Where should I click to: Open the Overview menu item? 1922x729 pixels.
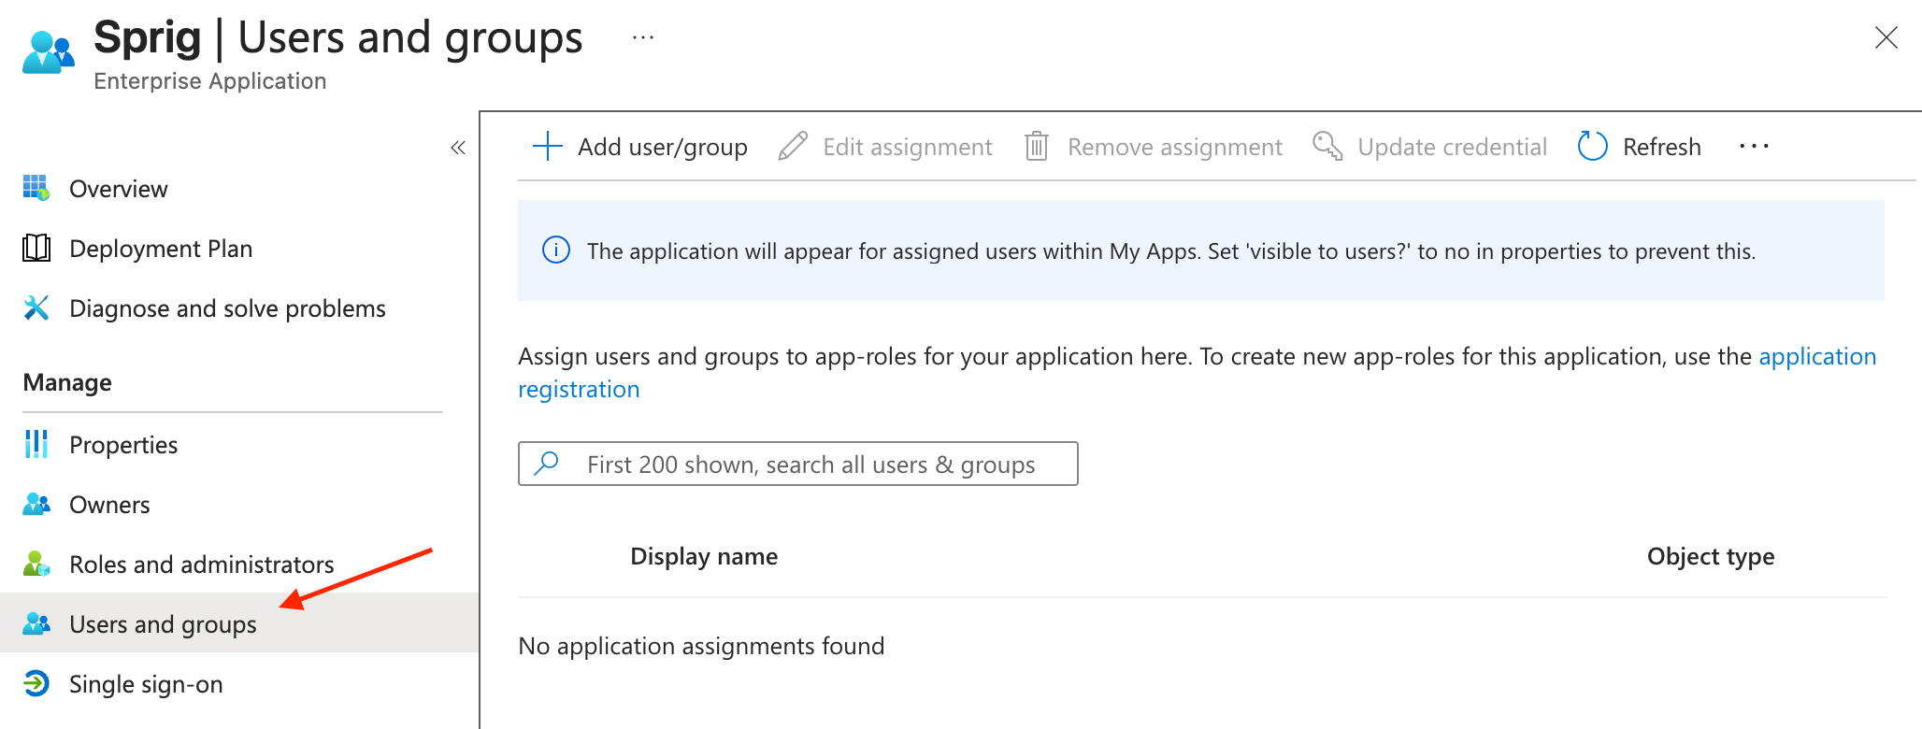click(x=118, y=189)
